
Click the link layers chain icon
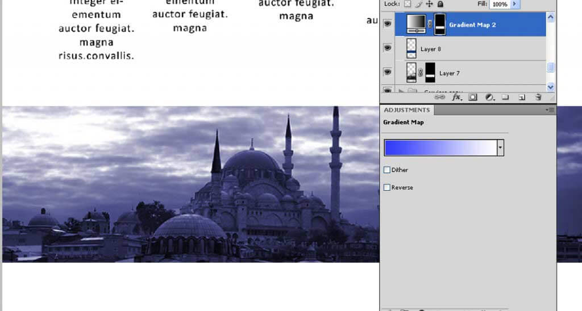(x=439, y=97)
